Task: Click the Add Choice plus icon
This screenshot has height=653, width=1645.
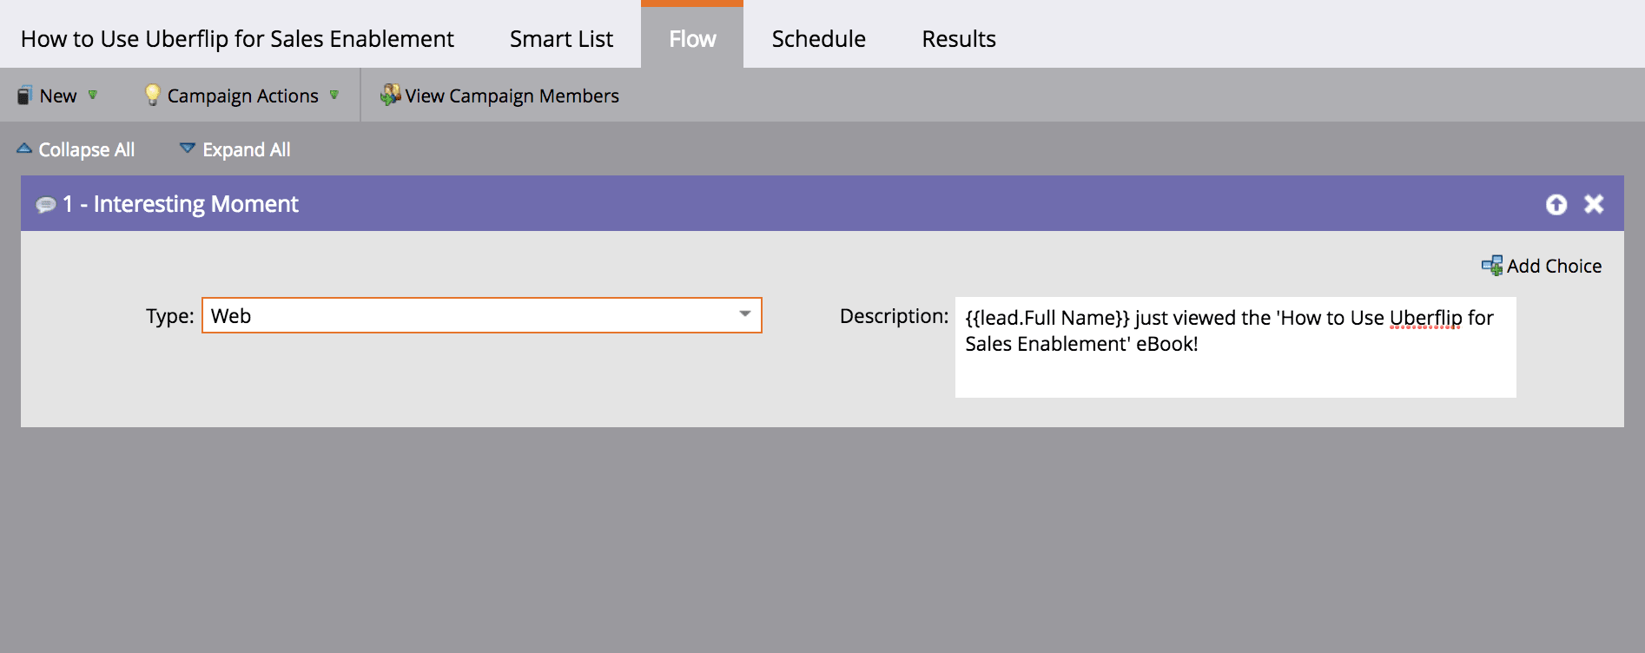Action: click(1492, 266)
